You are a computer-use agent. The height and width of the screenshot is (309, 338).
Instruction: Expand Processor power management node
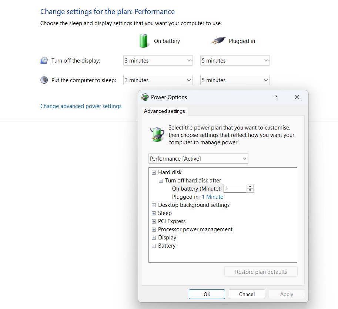(154, 229)
